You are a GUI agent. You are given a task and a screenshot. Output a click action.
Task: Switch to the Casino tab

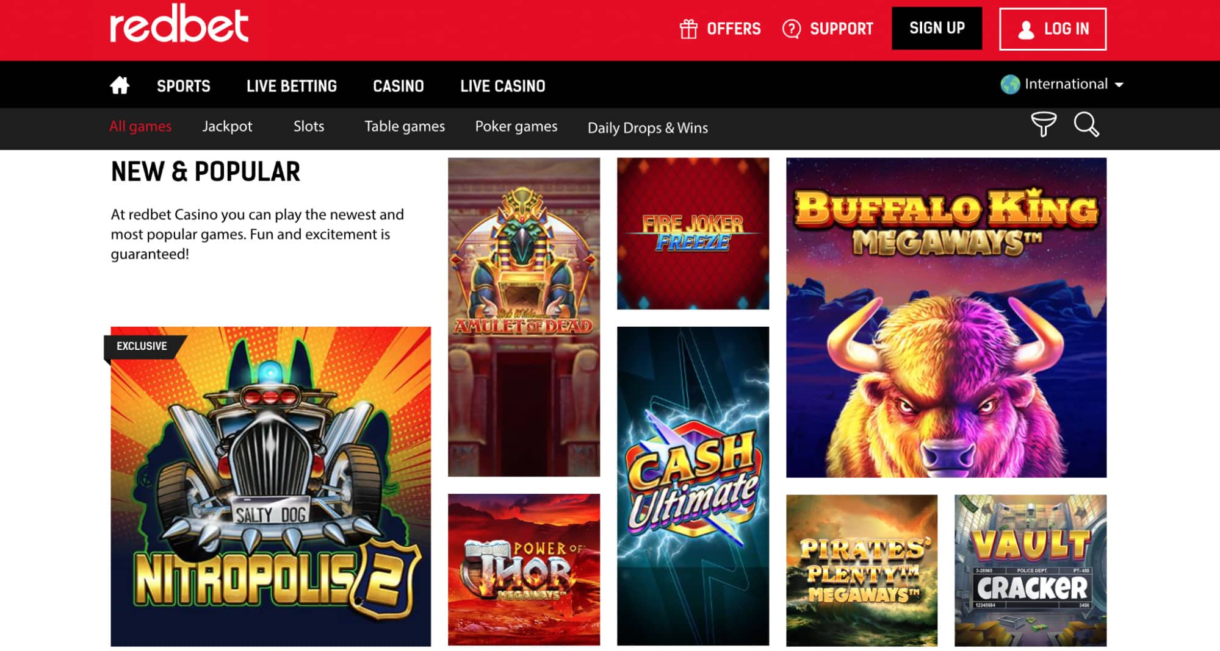click(397, 86)
